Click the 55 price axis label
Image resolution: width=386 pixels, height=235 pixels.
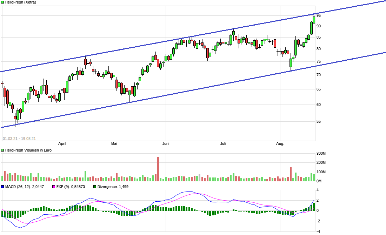click(x=319, y=121)
